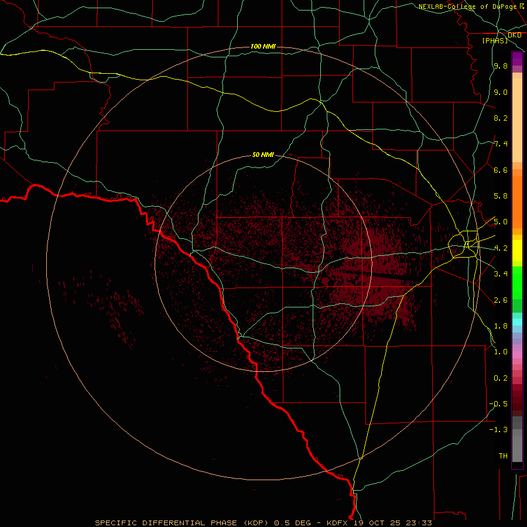Click the 6.6 value on the color scale

[x=501, y=170]
